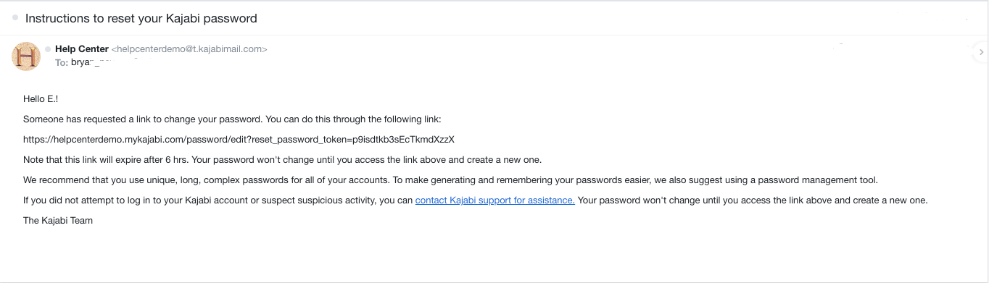Click the helpcenterdemo@t.kajabimail.com sender address
The image size is (989, 283).
click(x=189, y=49)
